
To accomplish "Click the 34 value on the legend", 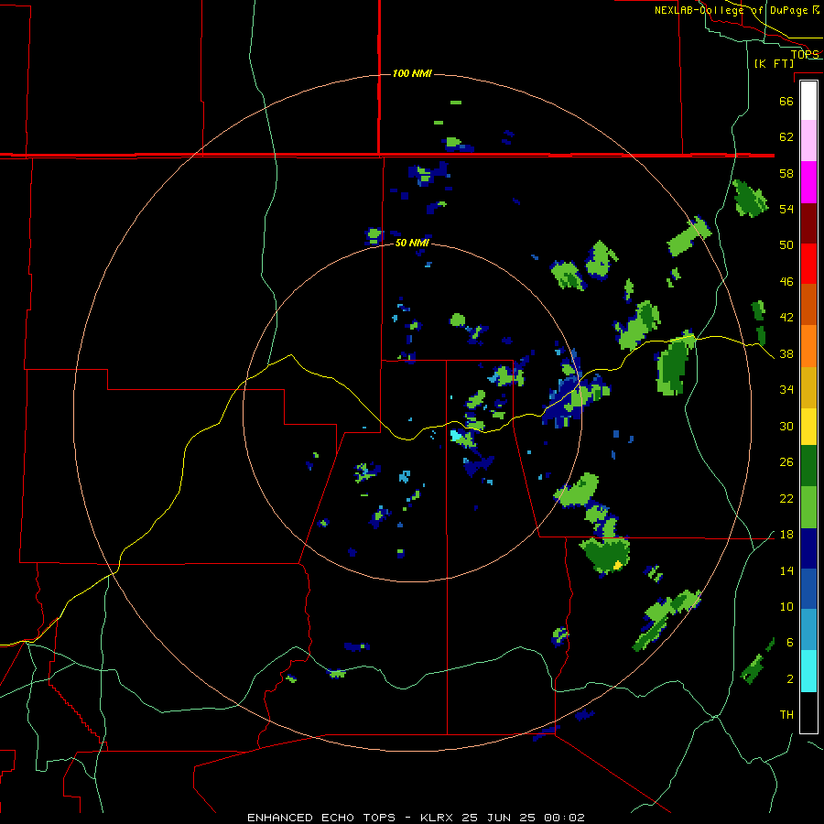I will click(x=786, y=389).
